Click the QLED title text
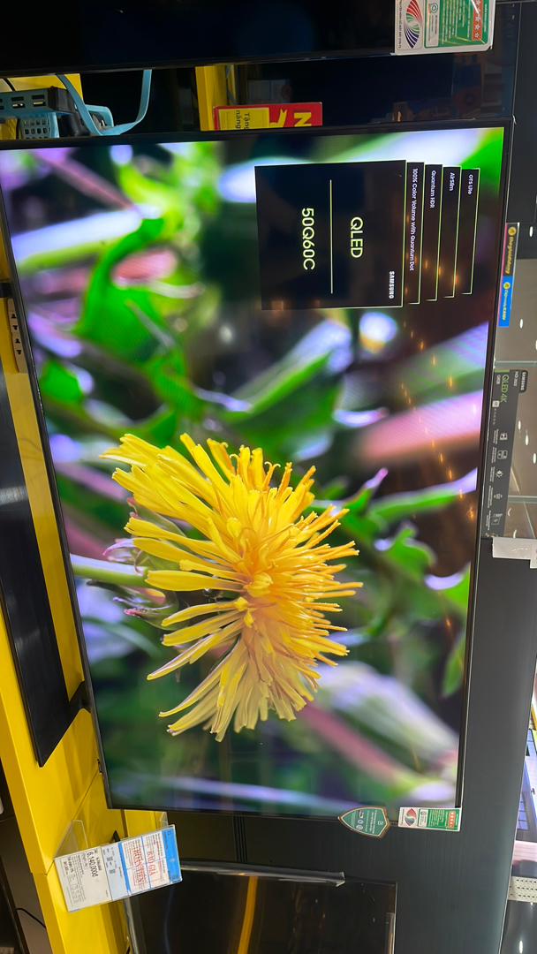 coord(357,237)
